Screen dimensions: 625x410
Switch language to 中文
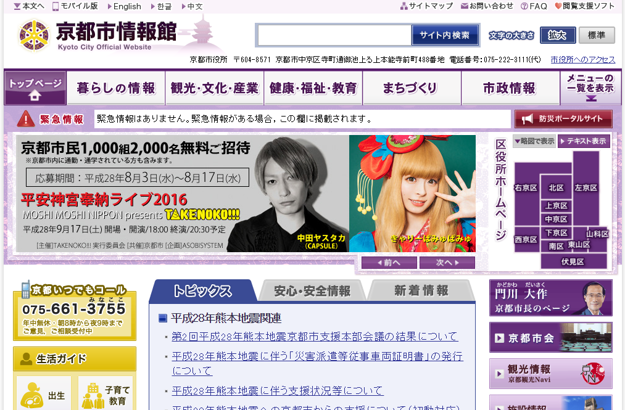pyautogui.click(x=192, y=6)
